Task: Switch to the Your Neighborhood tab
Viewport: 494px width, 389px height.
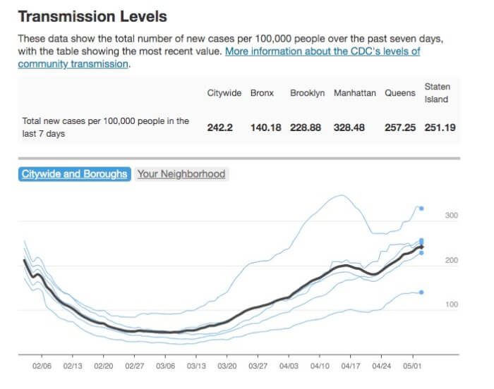Action: 181,174
